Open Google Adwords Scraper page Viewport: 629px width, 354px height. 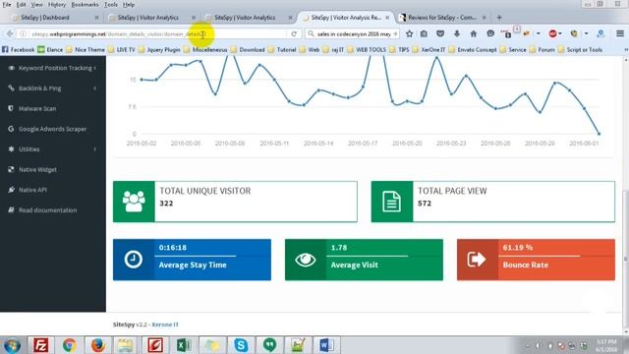point(53,129)
